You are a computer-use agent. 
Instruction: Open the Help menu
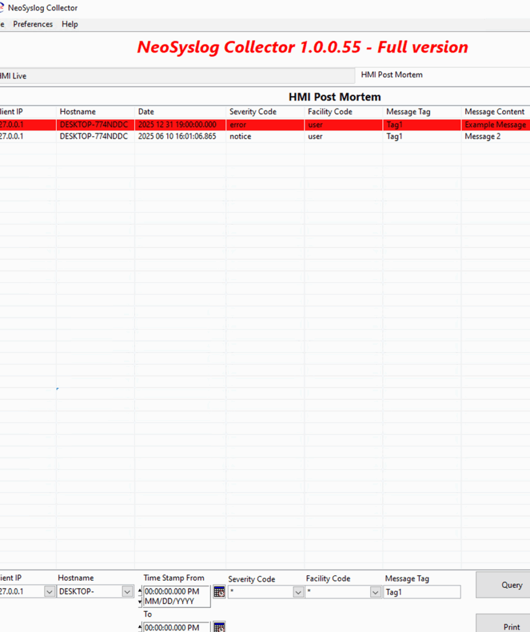pos(70,24)
